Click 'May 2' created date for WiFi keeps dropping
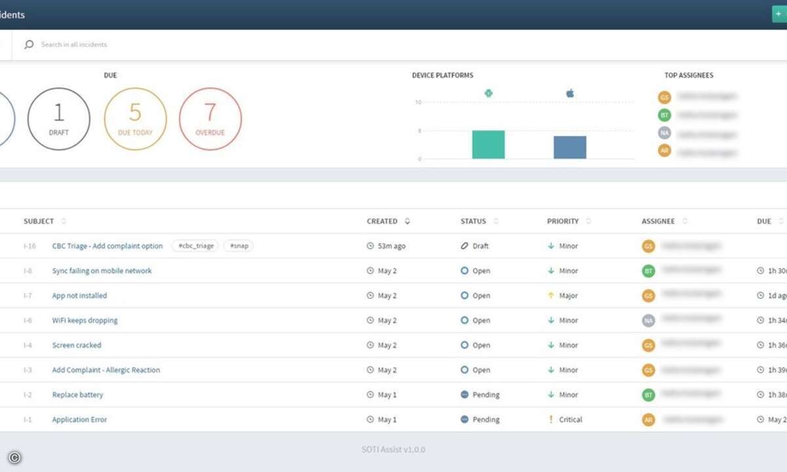Image resolution: width=787 pixels, height=472 pixels. tap(388, 321)
